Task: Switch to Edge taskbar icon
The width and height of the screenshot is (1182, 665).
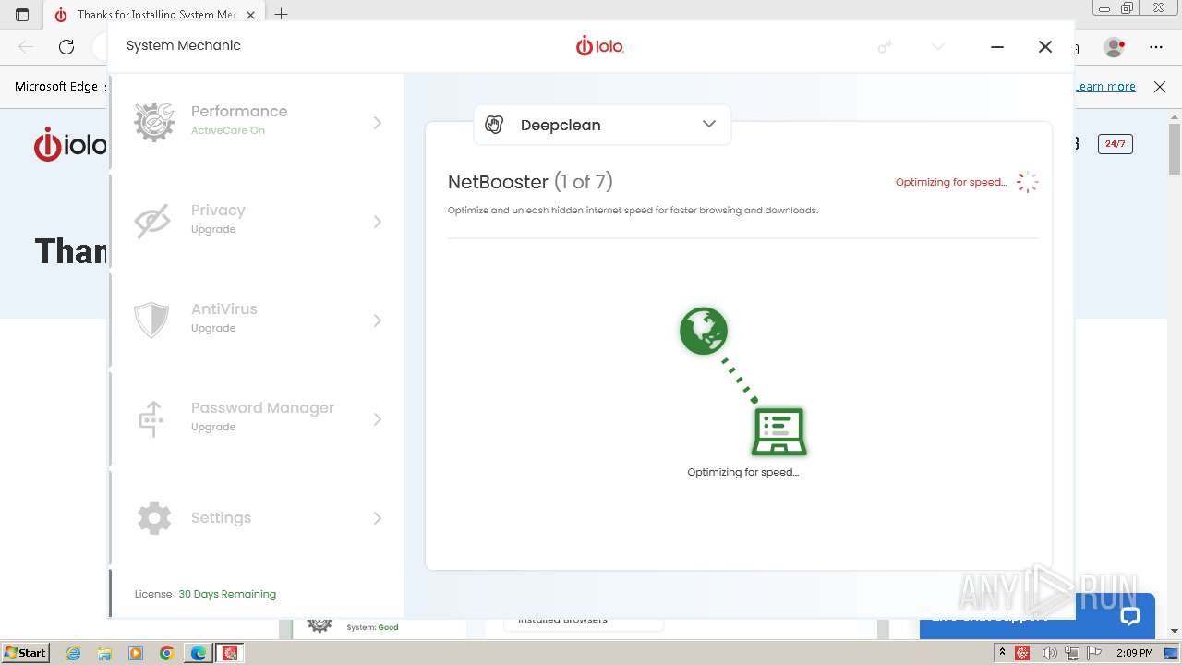Action: 199,653
